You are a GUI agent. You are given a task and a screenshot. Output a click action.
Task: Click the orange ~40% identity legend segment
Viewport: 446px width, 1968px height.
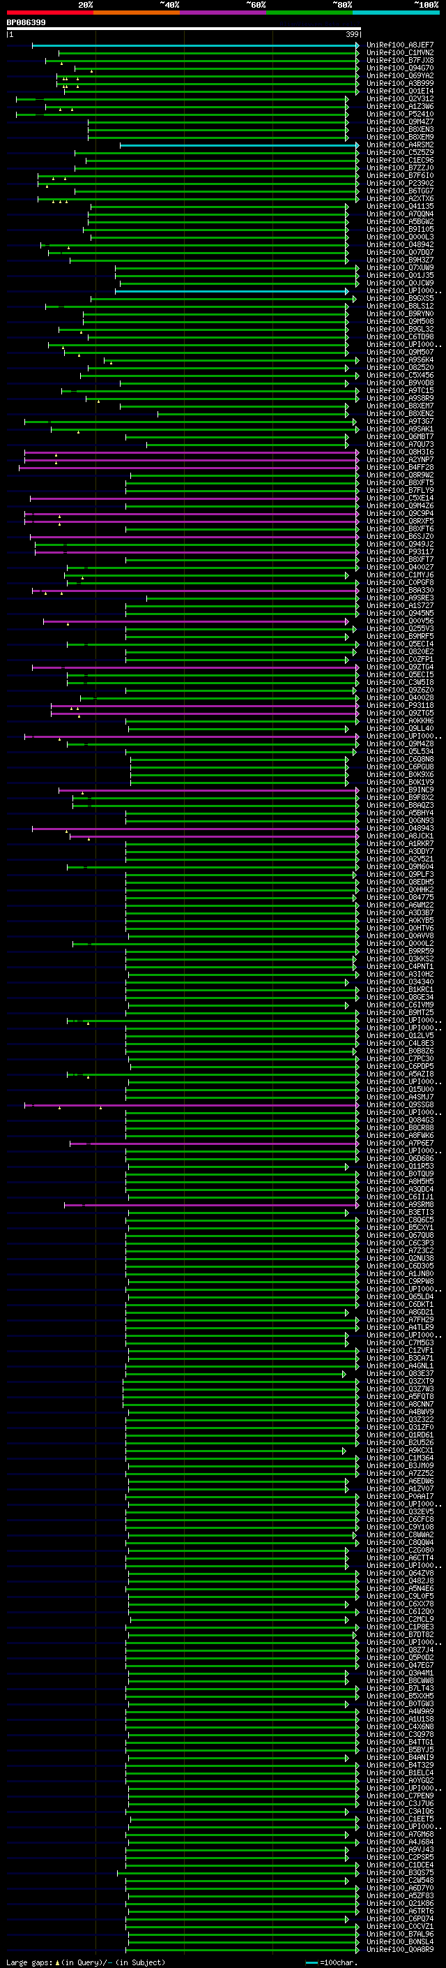(x=137, y=13)
